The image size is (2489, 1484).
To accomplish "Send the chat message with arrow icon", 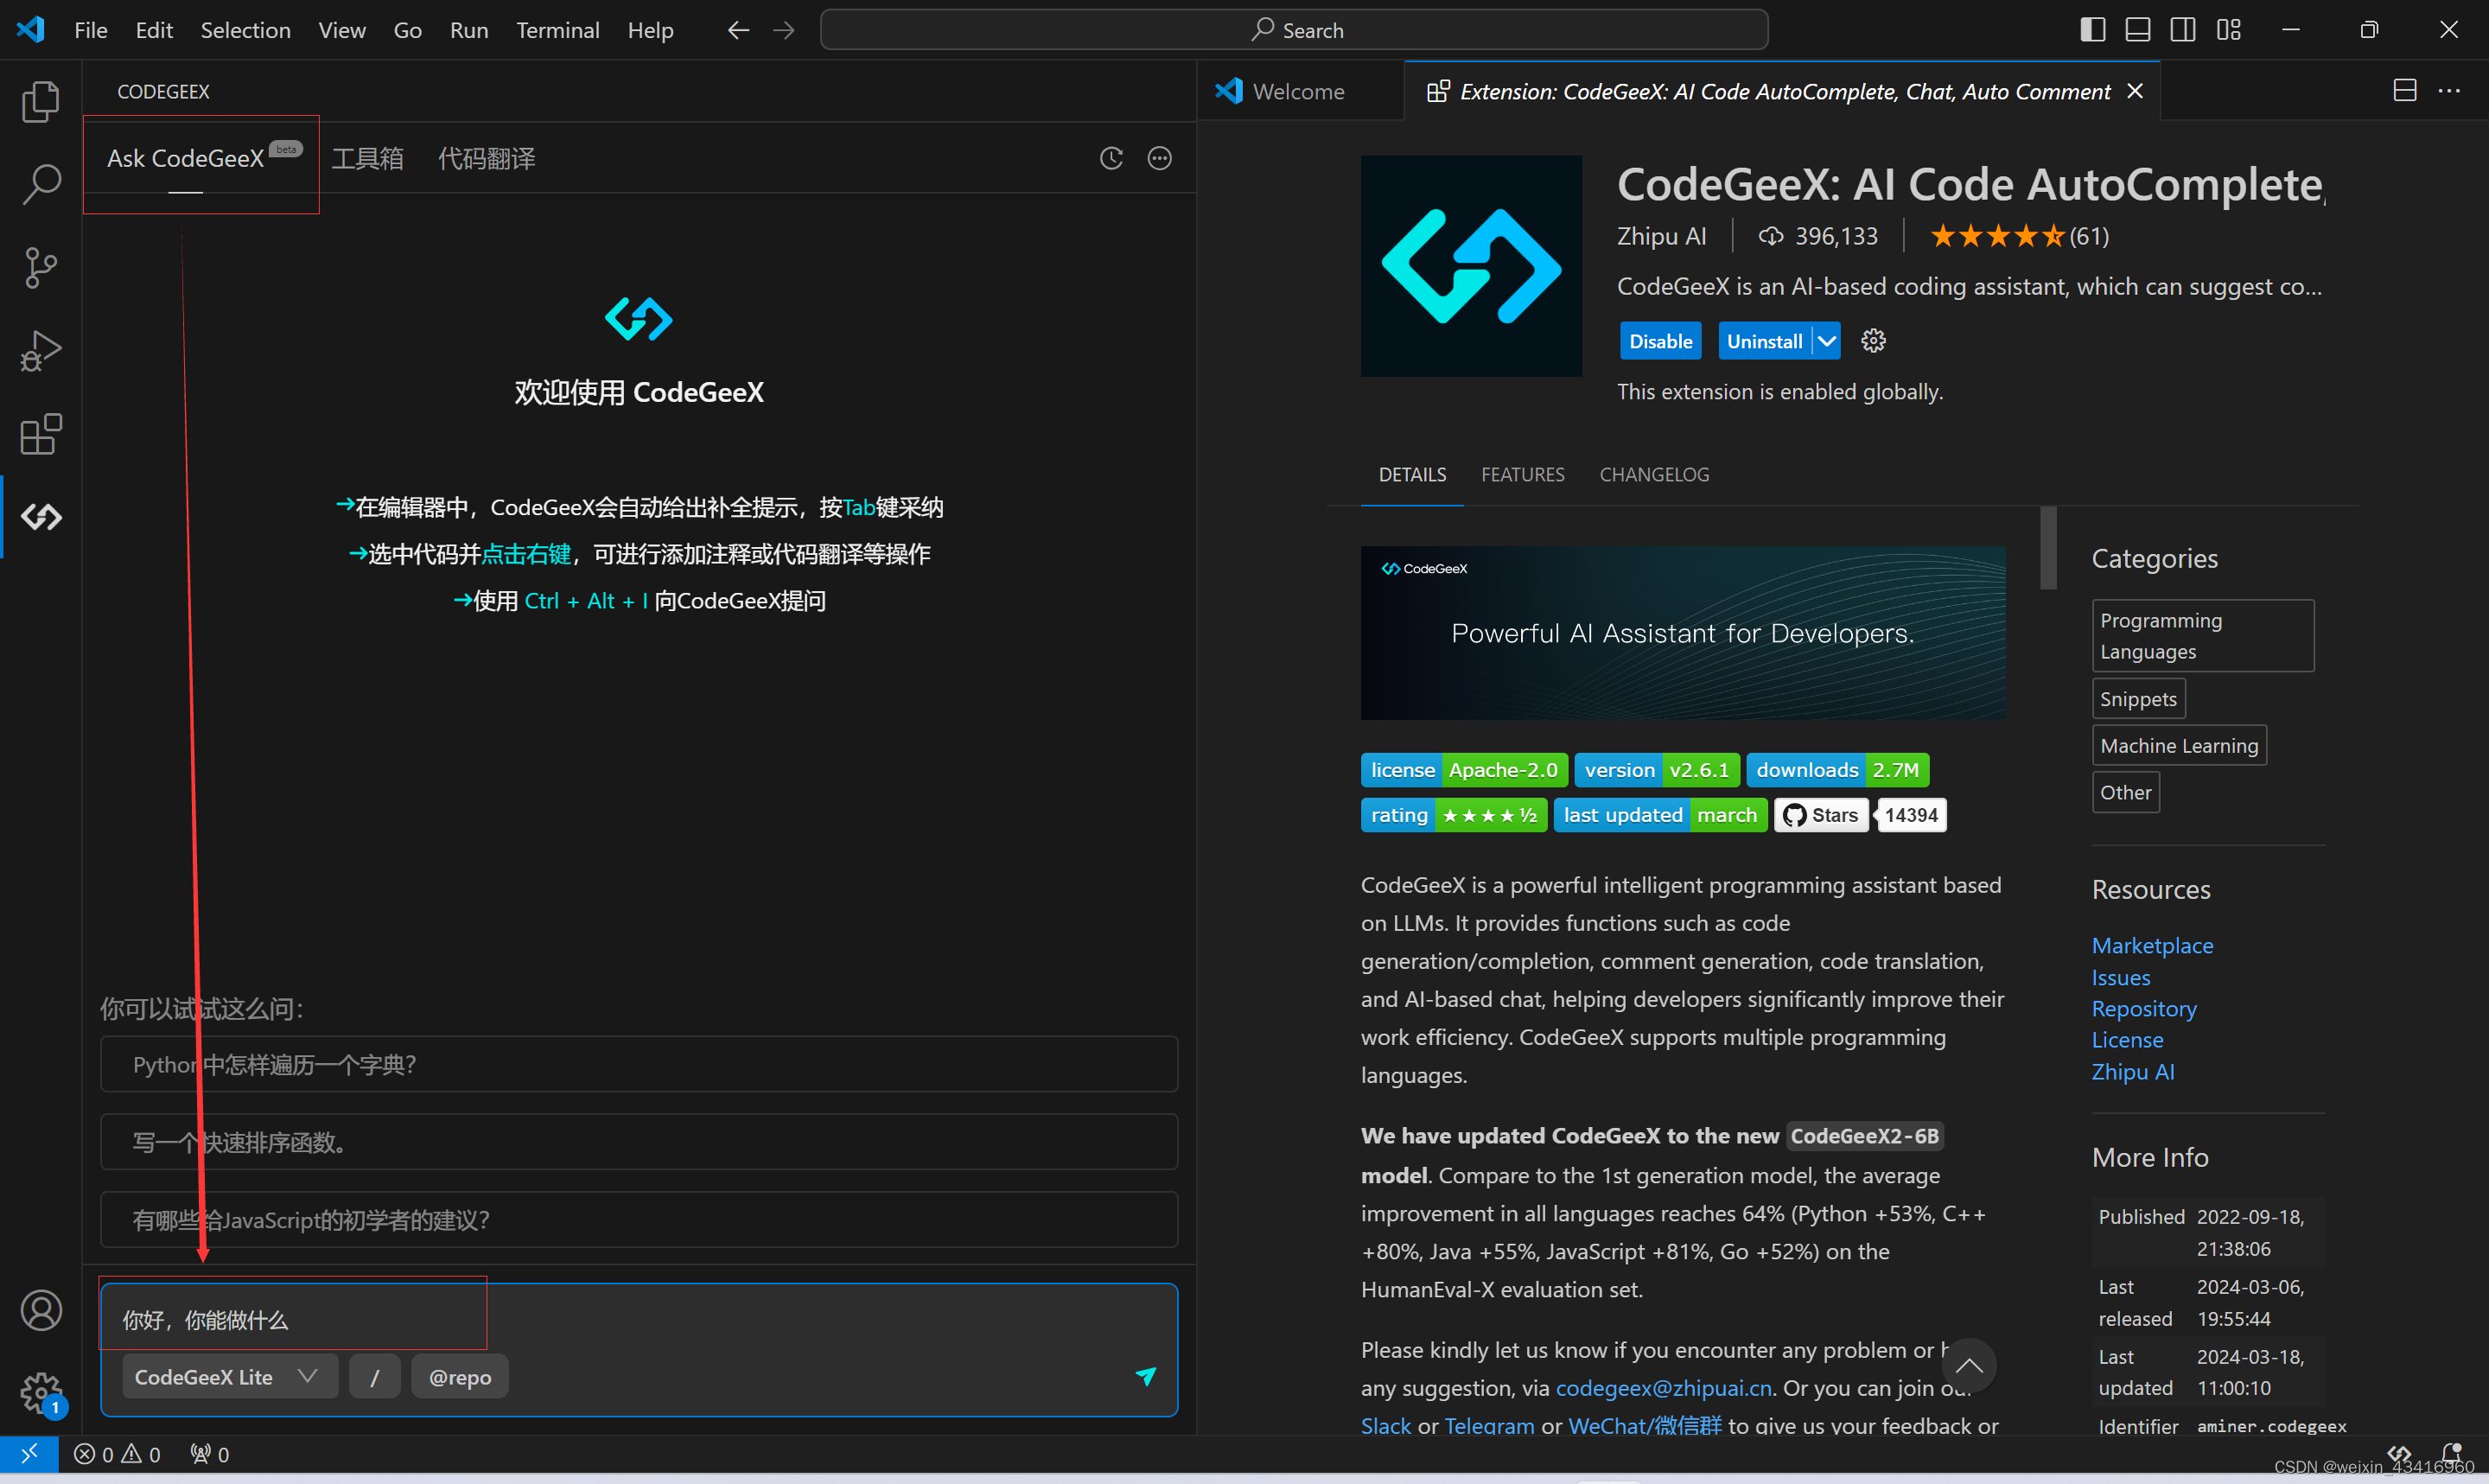I will click(1145, 1377).
